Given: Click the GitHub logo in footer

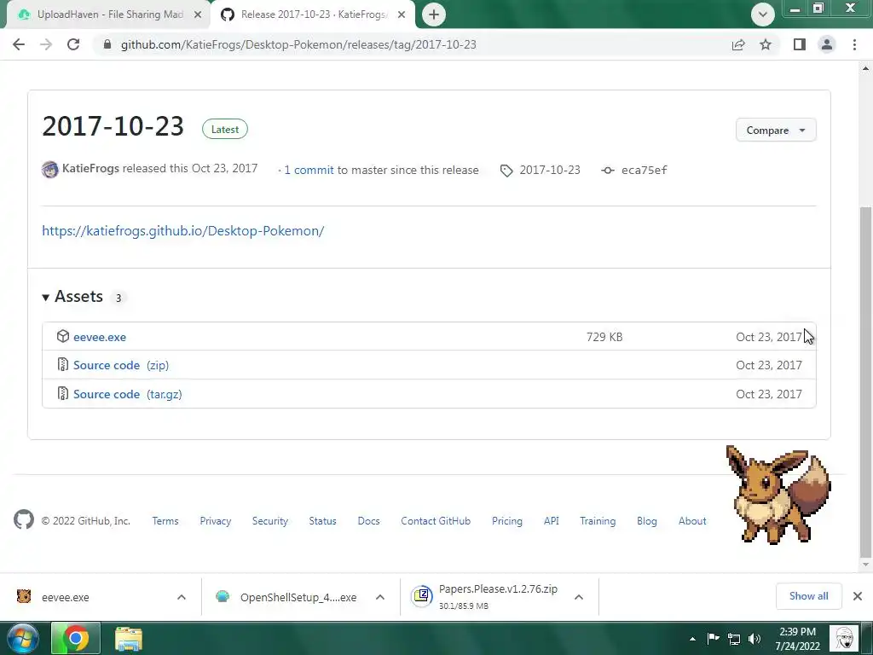Looking at the screenshot, I should (x=24, y=519).
